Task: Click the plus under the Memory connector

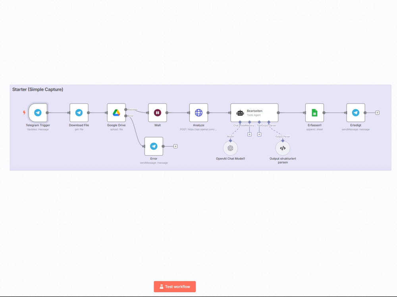Action: pos(249,134)
